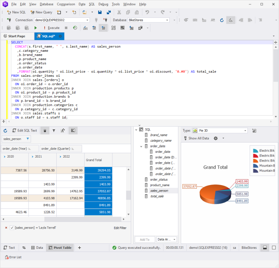Switch to the Text view tab
The height and width of the screenshot is (268, 279).
9,248
